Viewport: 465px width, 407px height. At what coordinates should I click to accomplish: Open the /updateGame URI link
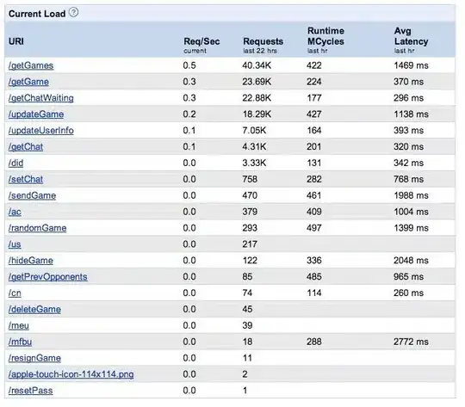point(36,114)
